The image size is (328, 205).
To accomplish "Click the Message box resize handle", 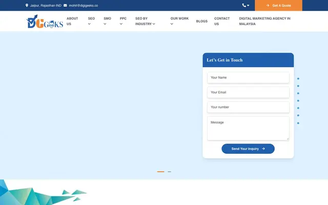I will [x=288, y=138].
